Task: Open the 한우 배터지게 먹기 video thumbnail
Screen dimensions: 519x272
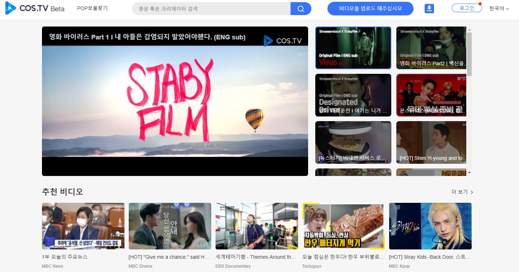Action: [x=344, y=226]
